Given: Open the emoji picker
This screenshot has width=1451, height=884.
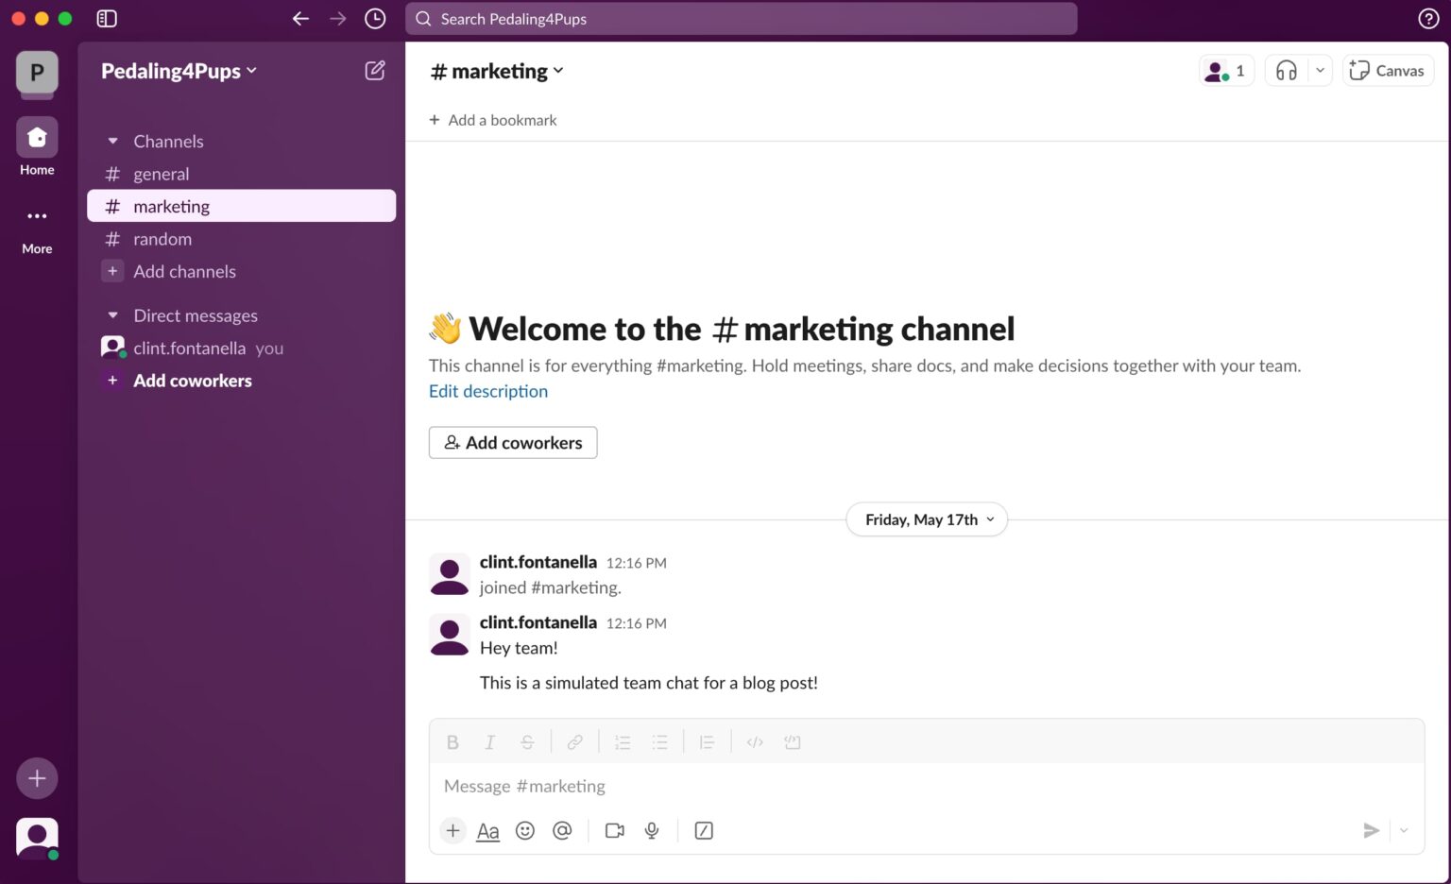Looking at the screenshot, I should [x=525, y=831].
